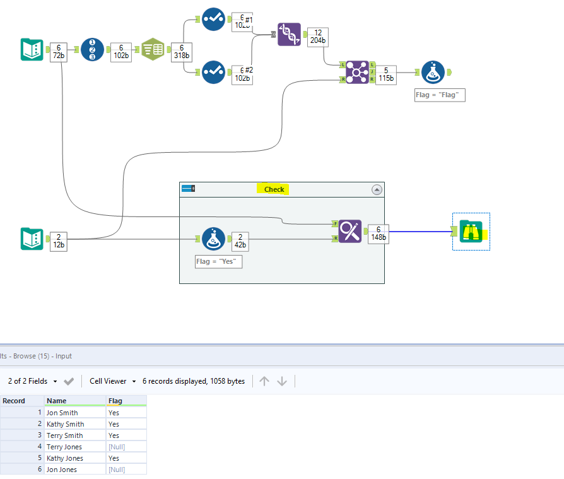Toggle the Check container enabled switch
564x479 pixels.
click(x=189, y=188)
